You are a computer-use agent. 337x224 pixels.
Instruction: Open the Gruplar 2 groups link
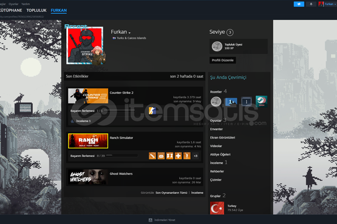218,196
